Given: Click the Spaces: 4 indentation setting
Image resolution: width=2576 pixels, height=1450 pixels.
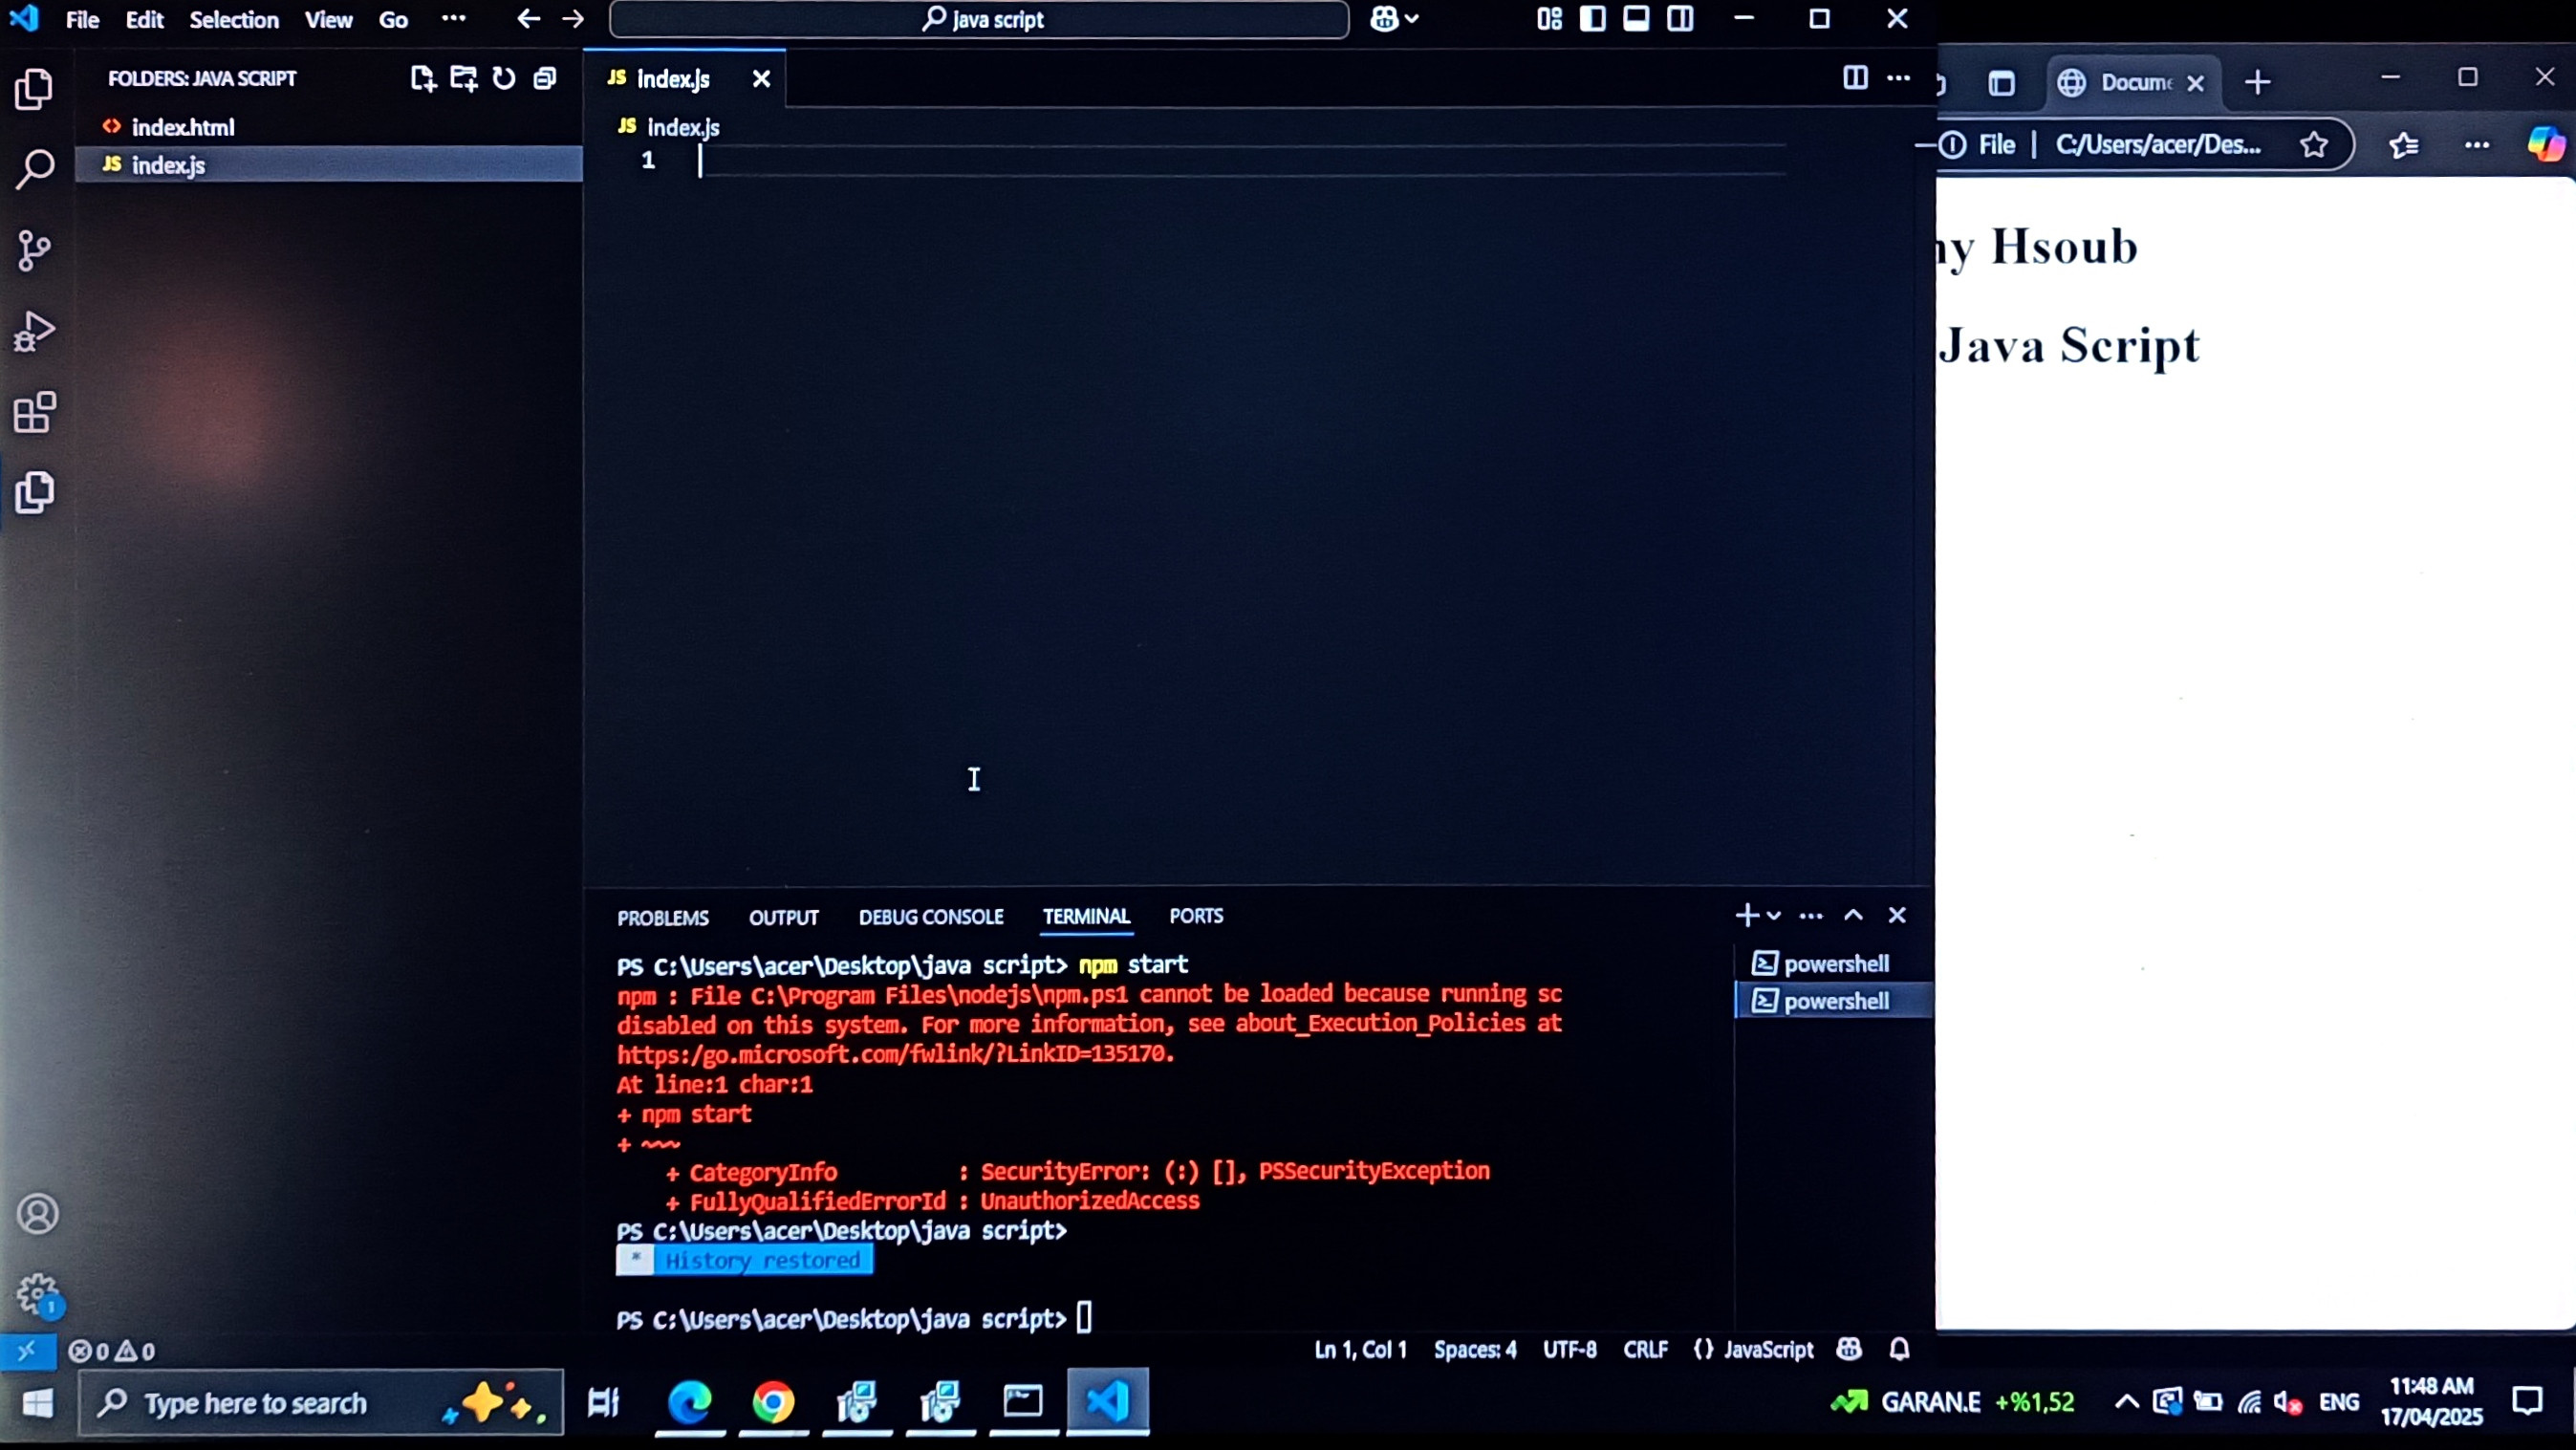Looking at the screenshot, I should point(1475,1350).
